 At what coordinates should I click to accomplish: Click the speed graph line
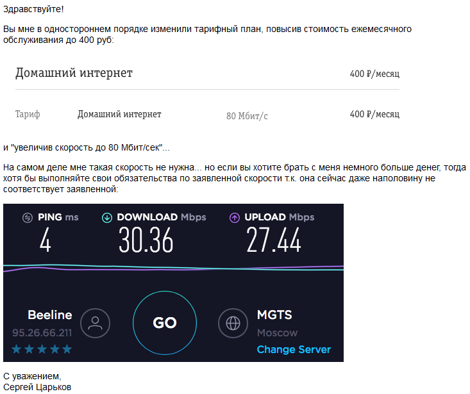click(x=173, y=268)
